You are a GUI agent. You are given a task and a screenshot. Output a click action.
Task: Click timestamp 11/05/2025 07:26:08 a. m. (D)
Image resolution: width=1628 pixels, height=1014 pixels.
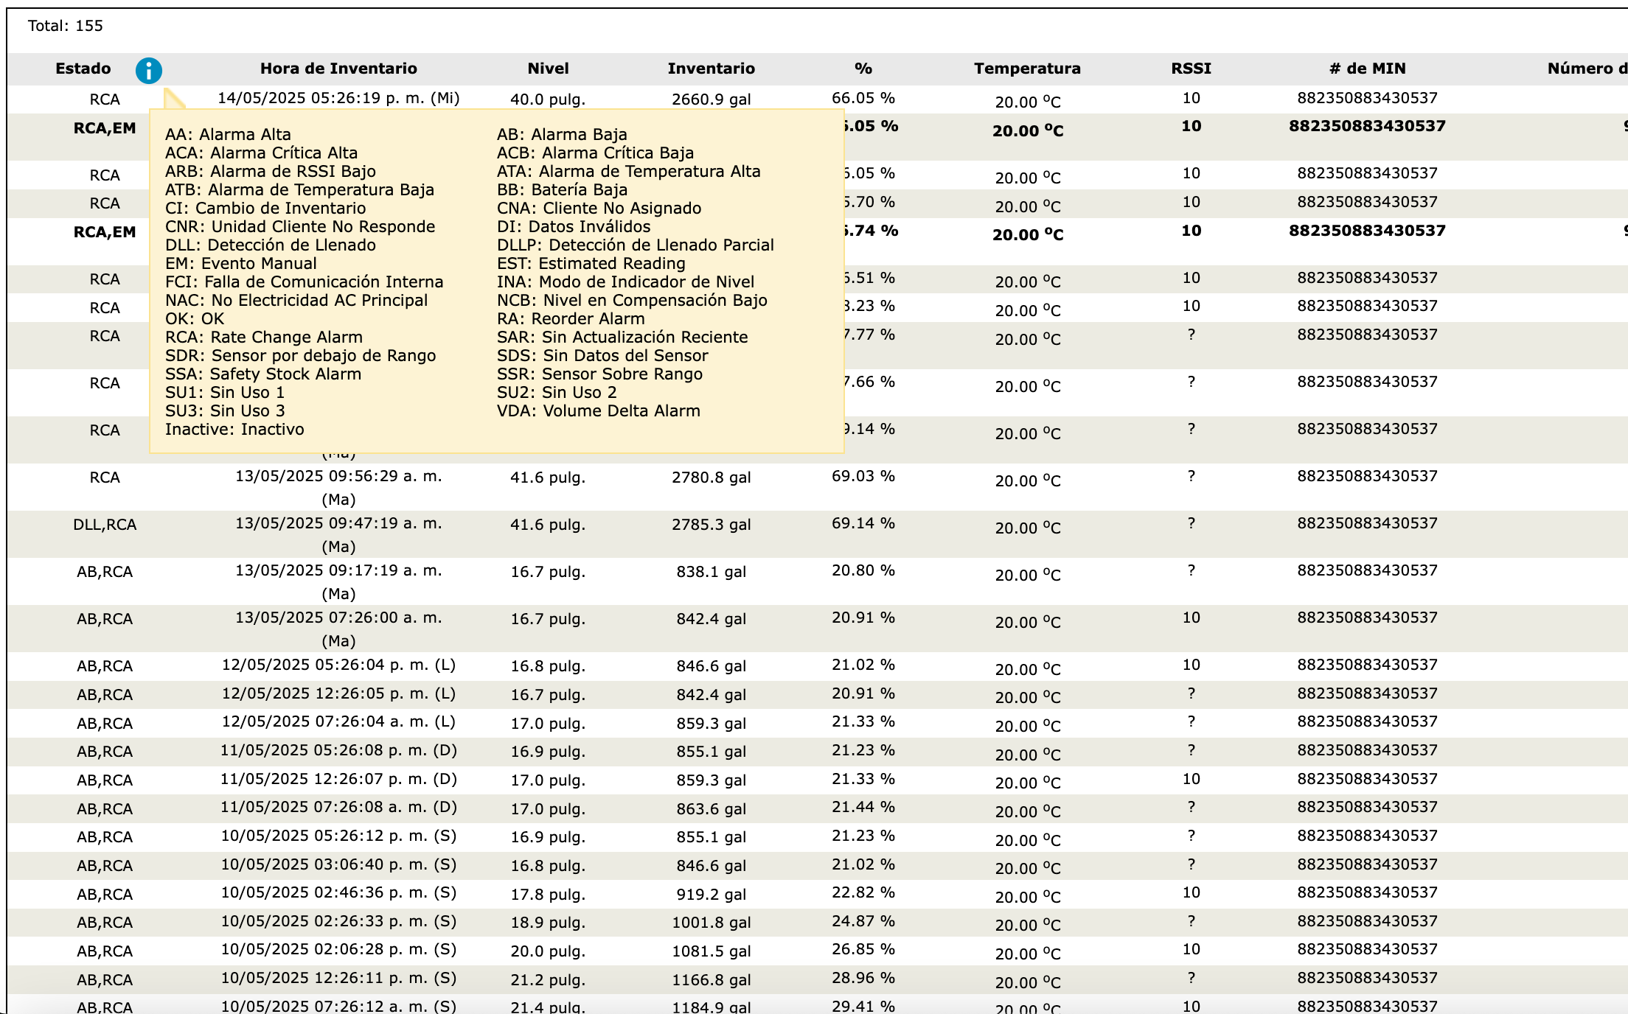tap(338, 807)
